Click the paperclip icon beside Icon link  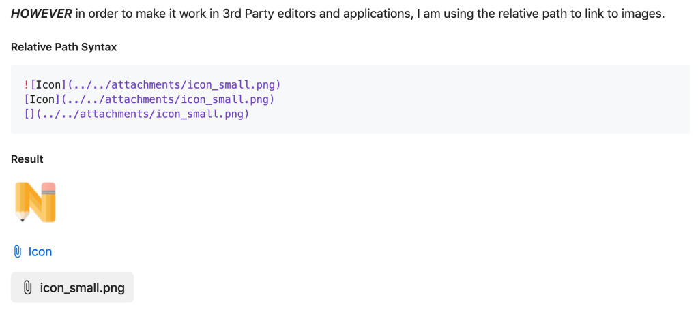coord(18,252)
